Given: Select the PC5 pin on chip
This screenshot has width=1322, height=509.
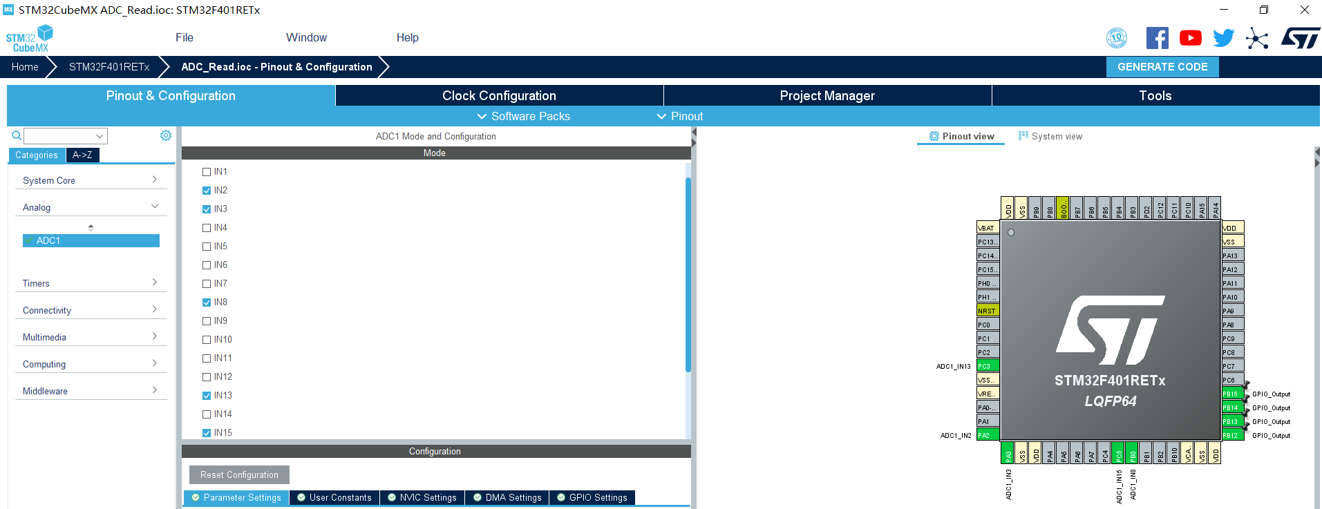Looking at the screenshot, I should coord(1118,453).
